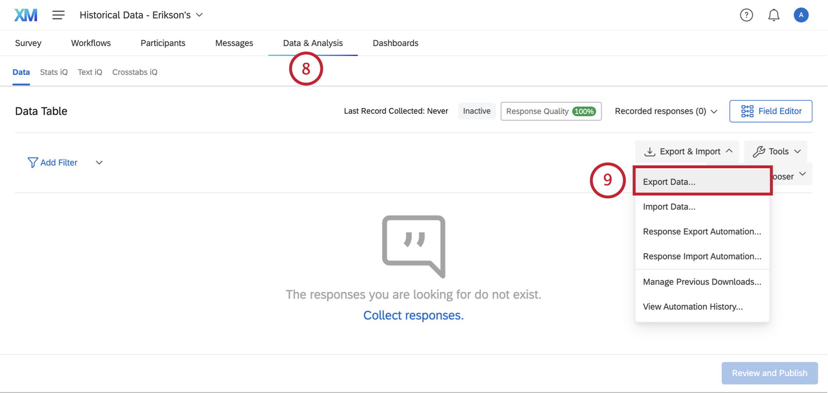Open Manage Previous Downloads
The height and width of the screenshot is (393, 828).
(x=702, y=282)
